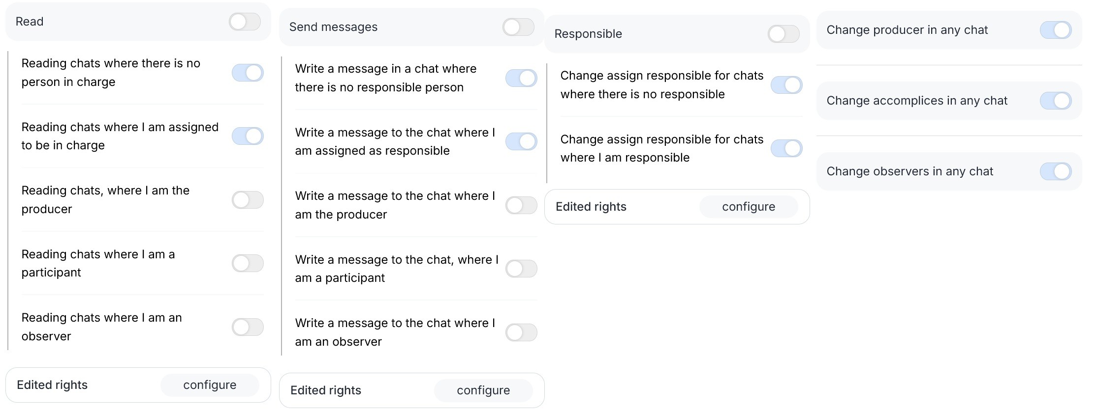Disable reading chats with no person in charge

(x=248, y=73)
